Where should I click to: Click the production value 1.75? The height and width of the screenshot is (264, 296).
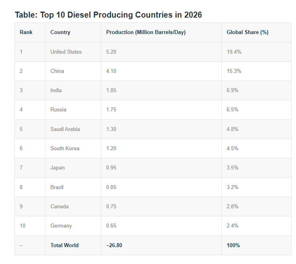111,109
